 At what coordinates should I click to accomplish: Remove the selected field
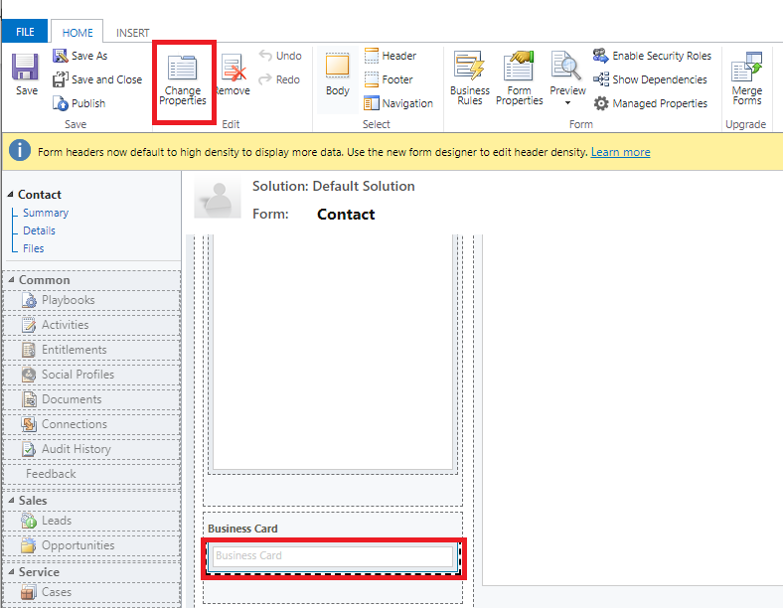click(234, 75)
